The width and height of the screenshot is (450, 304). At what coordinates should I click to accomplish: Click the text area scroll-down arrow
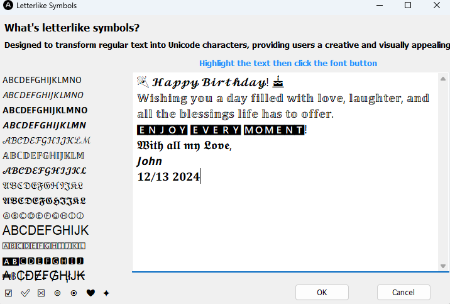point(443,266)
